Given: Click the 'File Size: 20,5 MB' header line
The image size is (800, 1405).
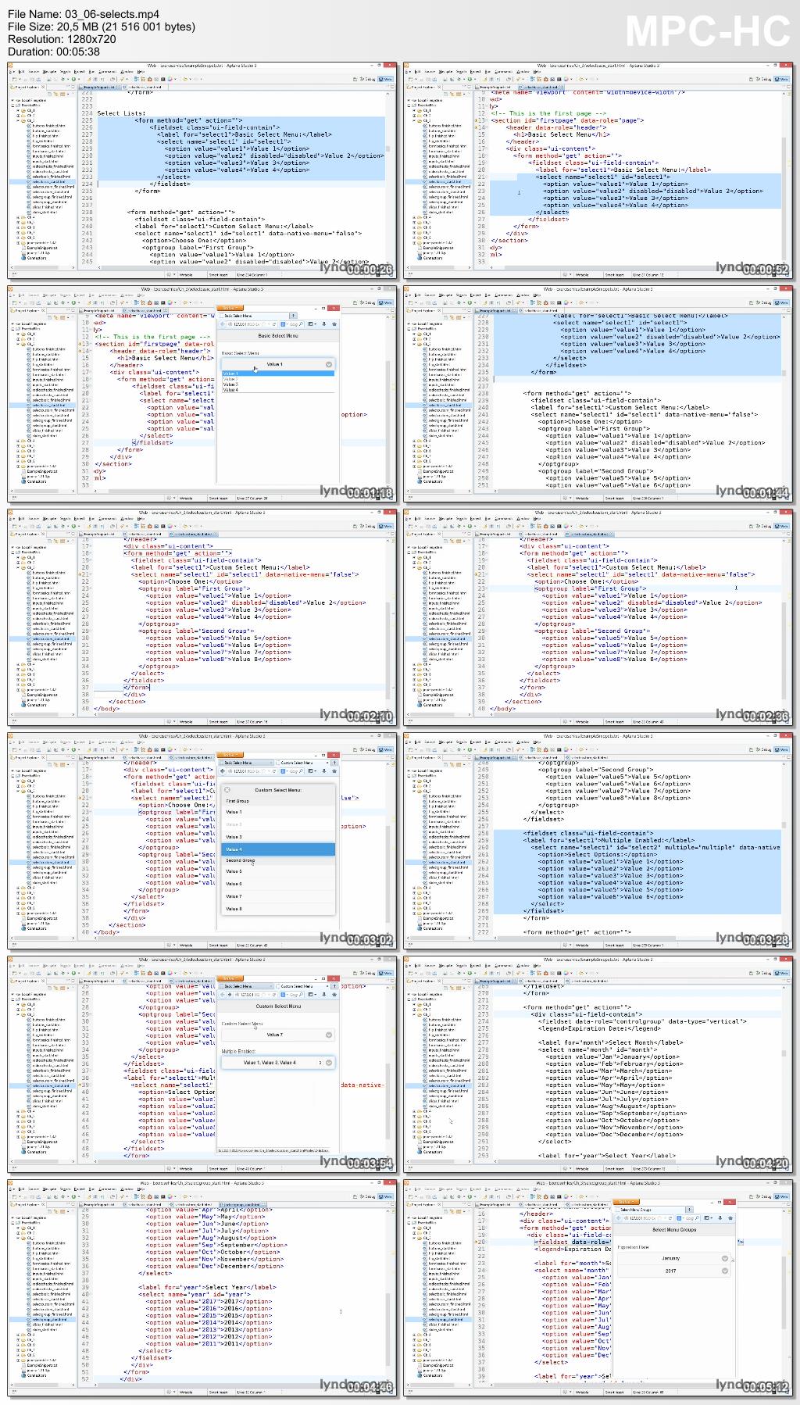Looking at the screenshot, I should point(102,27).
